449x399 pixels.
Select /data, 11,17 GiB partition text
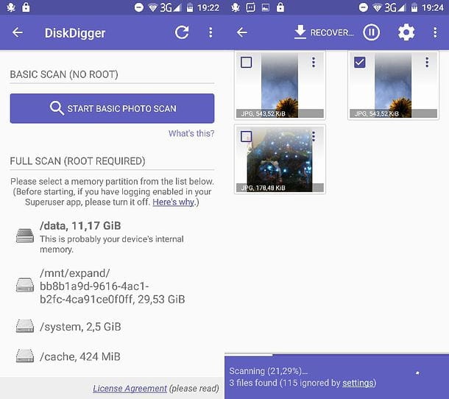point(80,226)
